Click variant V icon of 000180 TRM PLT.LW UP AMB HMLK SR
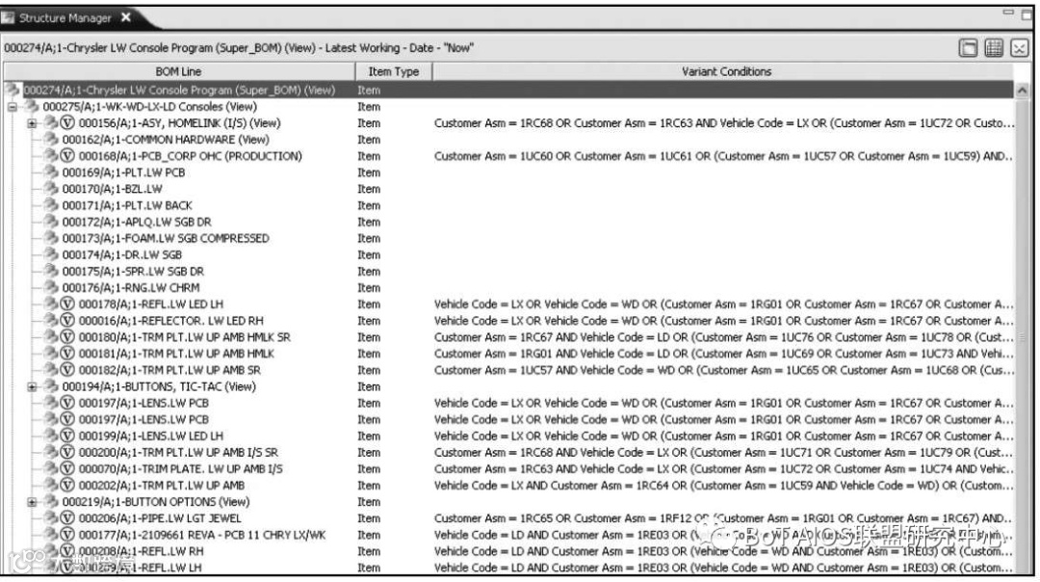This screenshot has width=1040, height=582. 67,337
